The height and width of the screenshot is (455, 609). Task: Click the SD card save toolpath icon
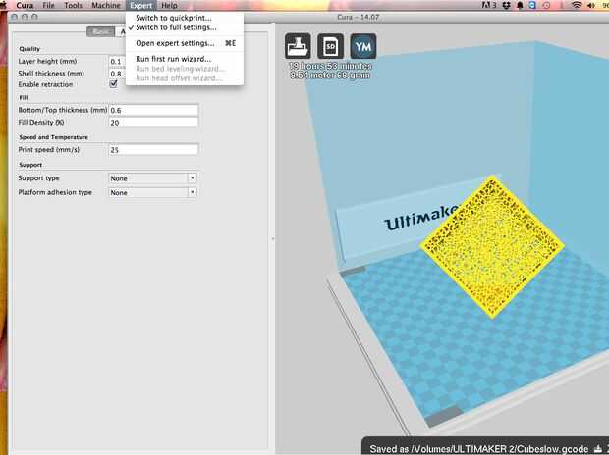click(x=330, y=46)
